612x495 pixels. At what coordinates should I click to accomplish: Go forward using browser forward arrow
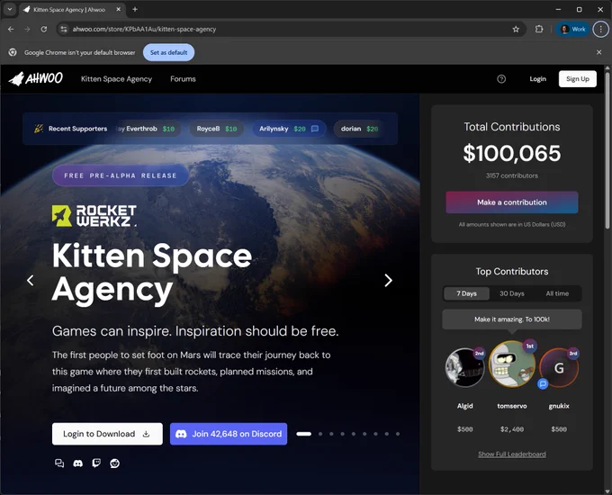(x=27, y=30)
